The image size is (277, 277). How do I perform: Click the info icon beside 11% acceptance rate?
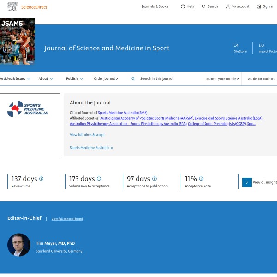click(201, 179)
